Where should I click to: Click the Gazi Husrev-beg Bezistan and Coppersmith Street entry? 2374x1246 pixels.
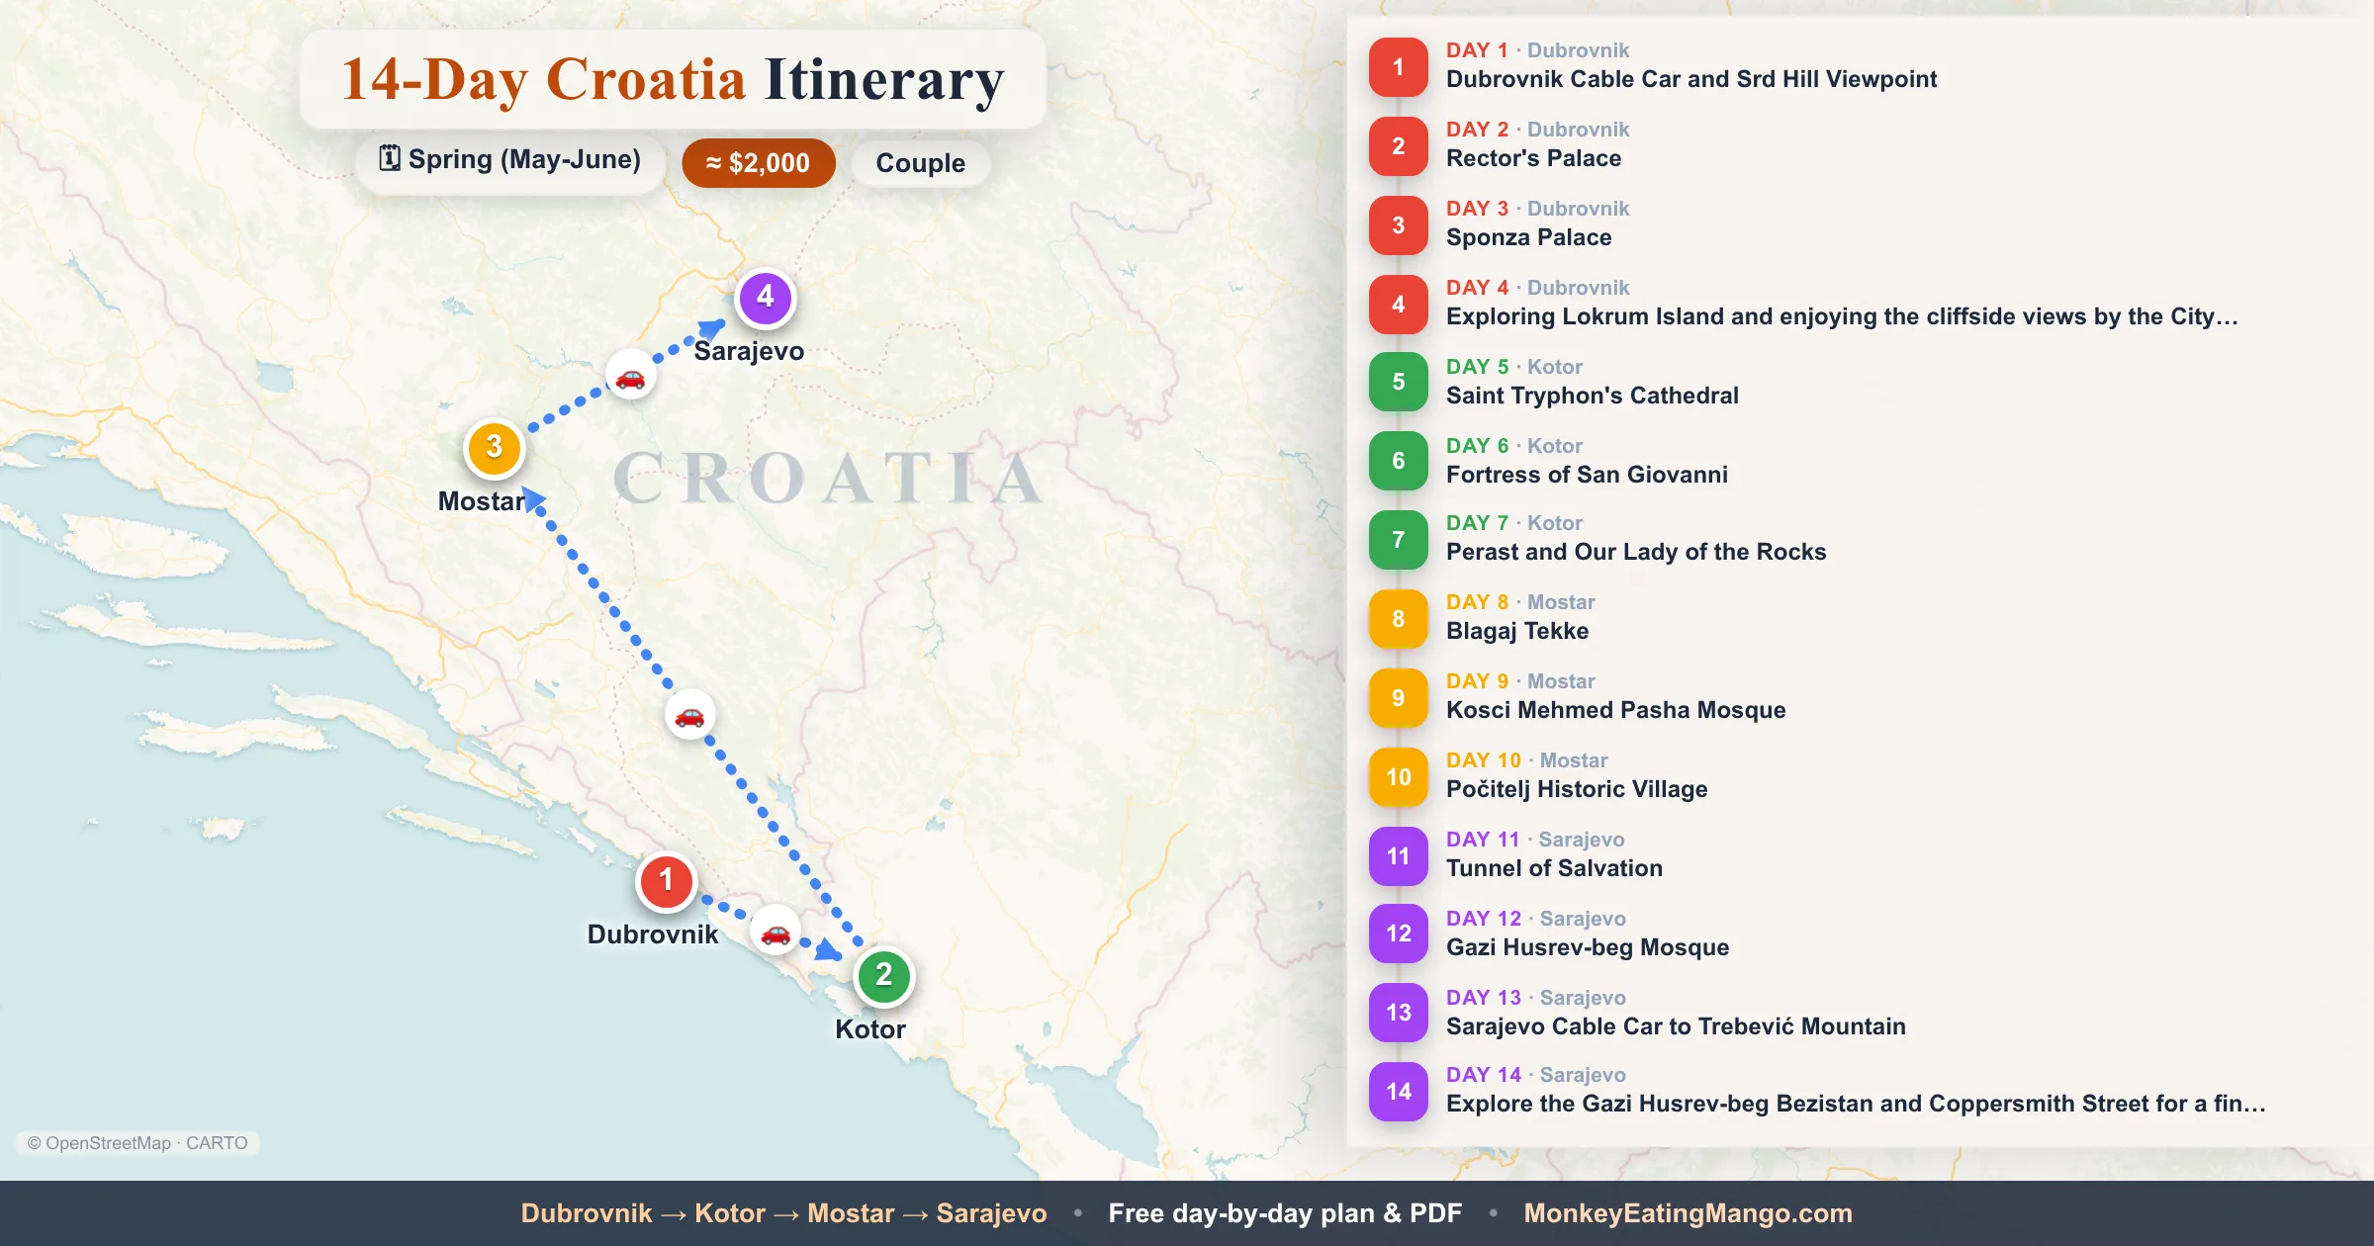click(1856, 1104)
